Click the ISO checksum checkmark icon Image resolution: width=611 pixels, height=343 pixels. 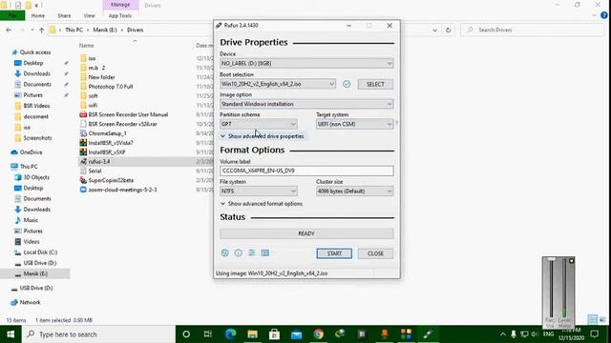pyautogui.click(x=347, y=84)
